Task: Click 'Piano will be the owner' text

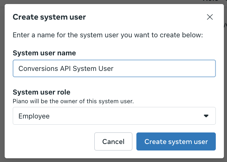Action: (x=73, y=101)
